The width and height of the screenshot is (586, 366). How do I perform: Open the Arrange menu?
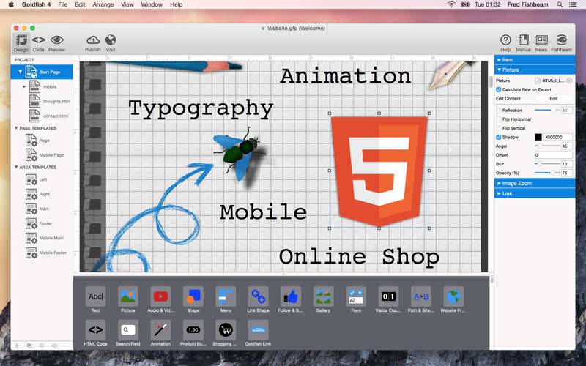pos(103,4)
